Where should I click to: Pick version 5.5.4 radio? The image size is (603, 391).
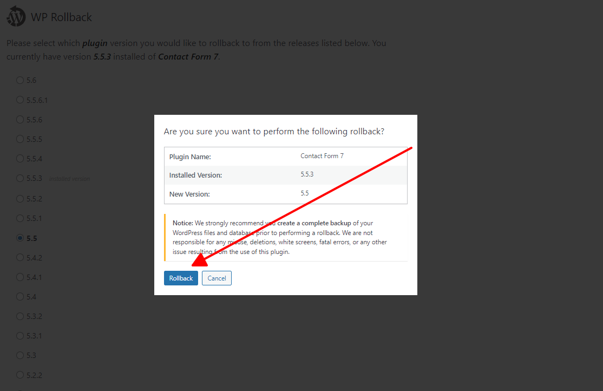pos(20,159)
